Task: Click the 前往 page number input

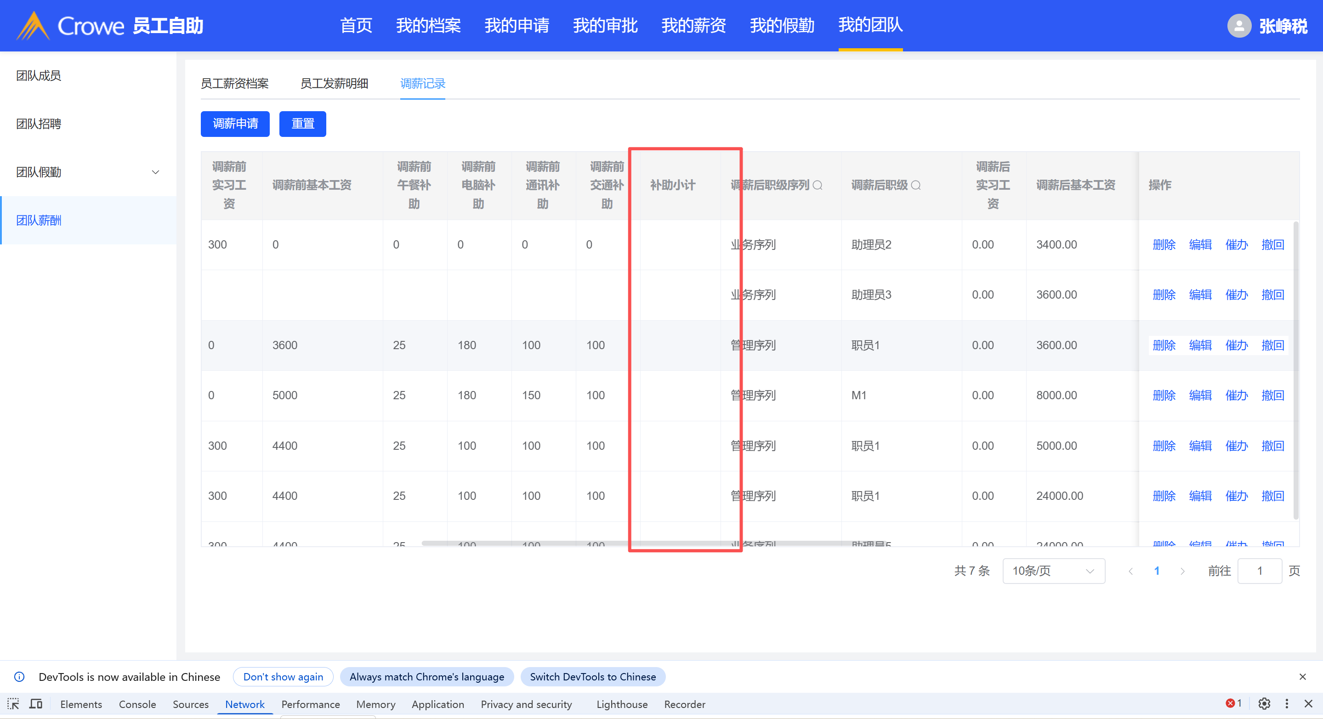Action: [x=1259, y=571]
